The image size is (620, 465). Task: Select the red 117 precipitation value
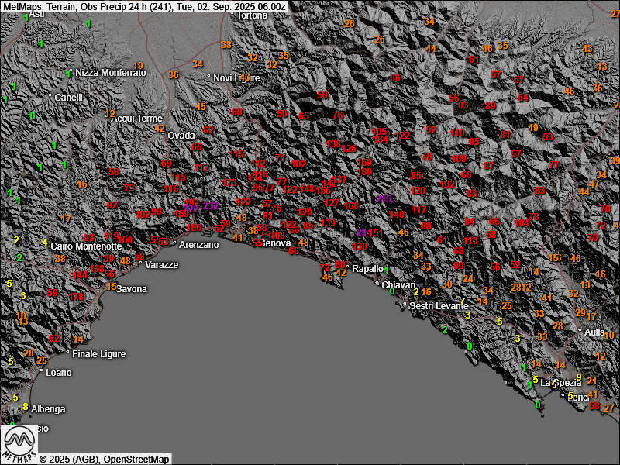coord(419,209)
